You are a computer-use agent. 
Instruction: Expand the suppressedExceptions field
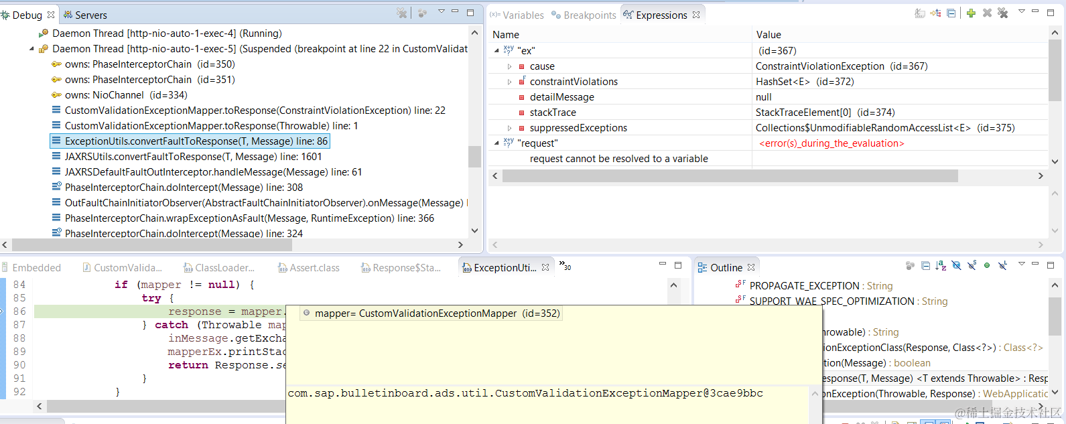coord(509,128)
